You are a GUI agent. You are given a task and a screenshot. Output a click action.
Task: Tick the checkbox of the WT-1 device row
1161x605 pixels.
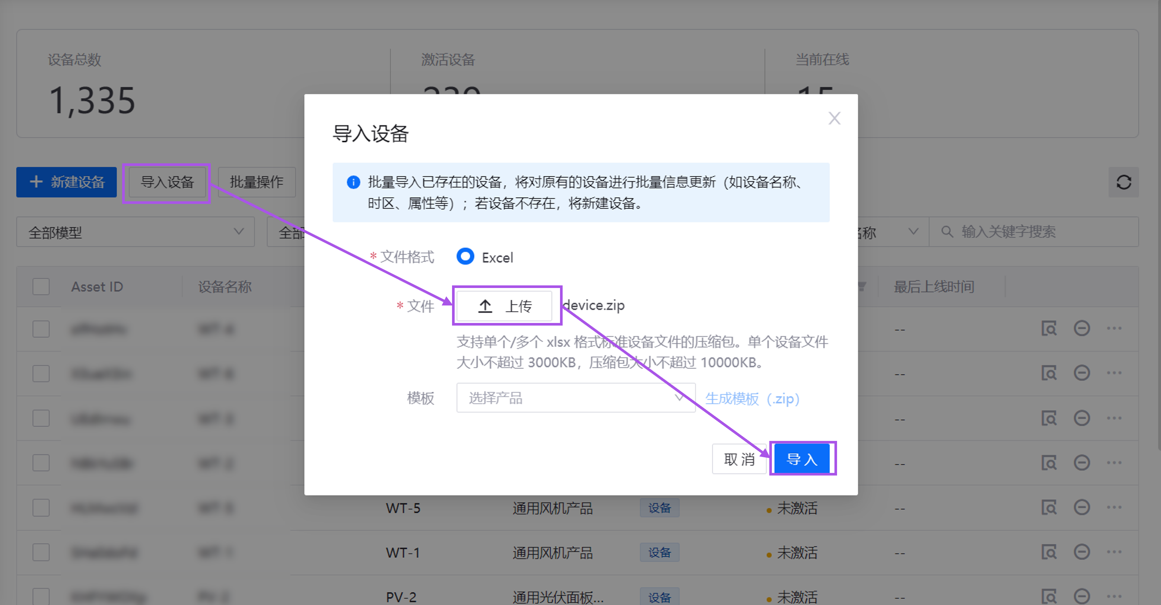(x=41, y=552)
